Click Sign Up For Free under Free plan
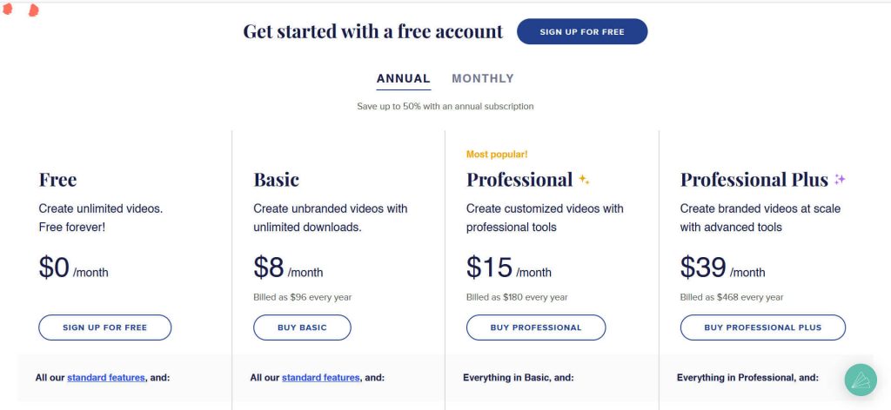This screenshot has height=410, width=891. click(x=104, y=327)
